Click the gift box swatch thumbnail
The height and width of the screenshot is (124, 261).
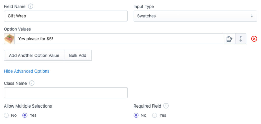click(9, 39)
